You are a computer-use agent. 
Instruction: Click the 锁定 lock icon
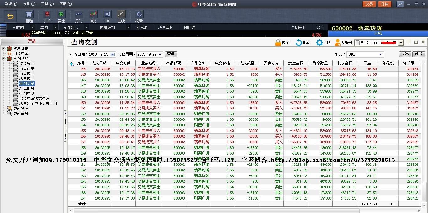(278, 43)
